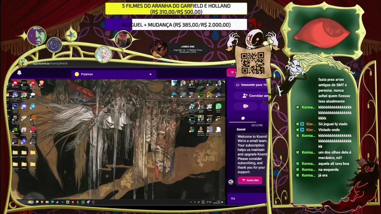Click the QR code on the stream overlay

point(253,63)
